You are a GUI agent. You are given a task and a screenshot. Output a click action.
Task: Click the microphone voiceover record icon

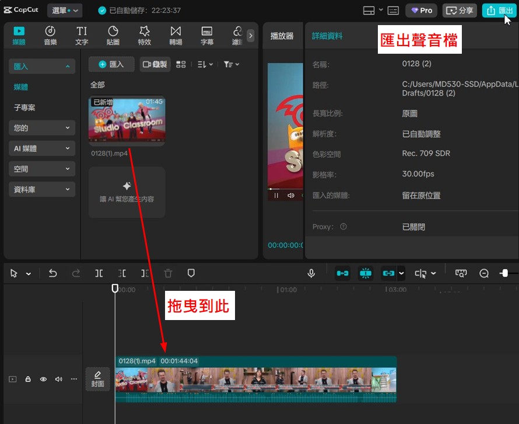tap(311, 273)
